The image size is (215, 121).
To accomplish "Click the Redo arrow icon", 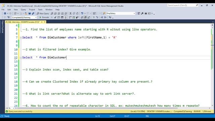I will click(88, 13).
